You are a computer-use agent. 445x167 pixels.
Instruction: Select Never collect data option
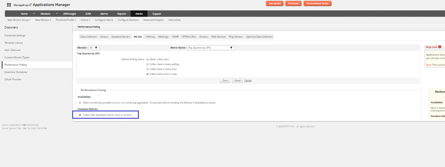coord(148,59)
